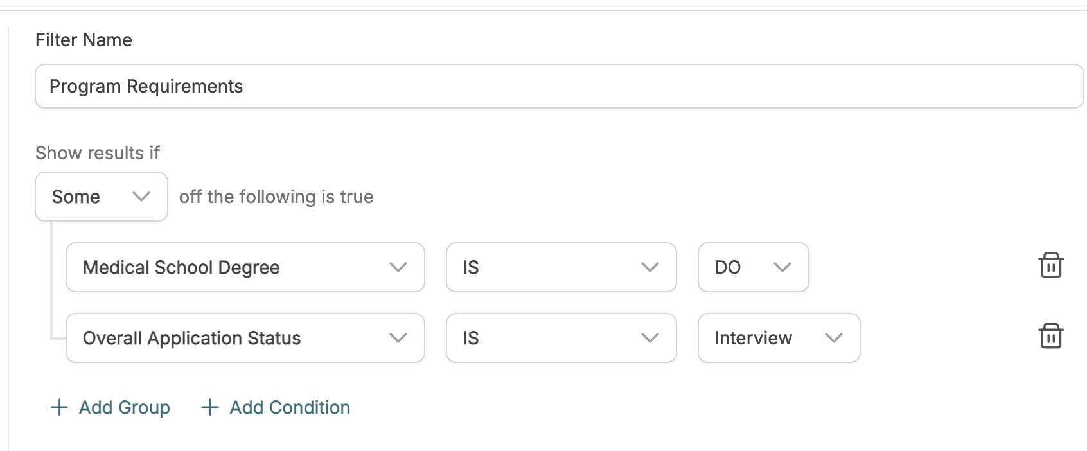Click the Filter Name input field
Image resolution: width=1087 pixels, height=451 pixels.
(560, 86)
